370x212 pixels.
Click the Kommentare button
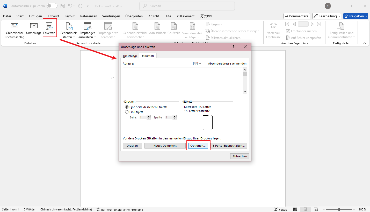tap(297, 16)
